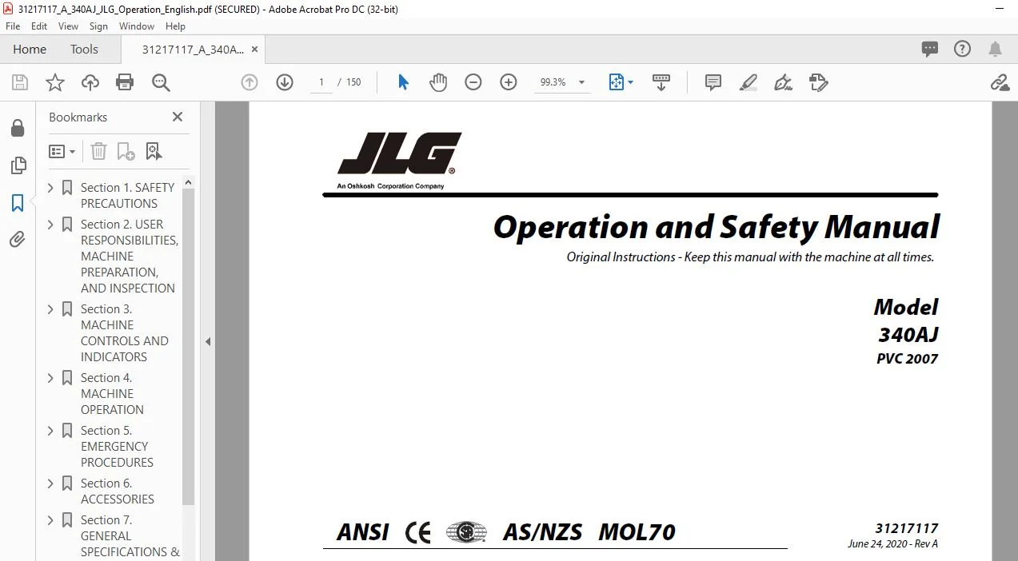Open the zoom percentage dropdown

581,82
